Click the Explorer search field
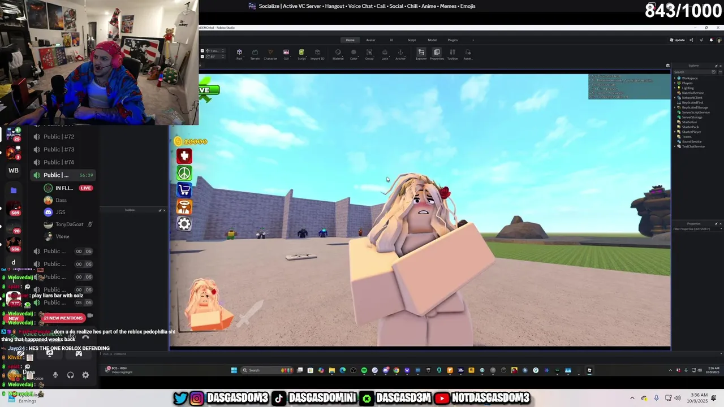 (x=694, y=72)
